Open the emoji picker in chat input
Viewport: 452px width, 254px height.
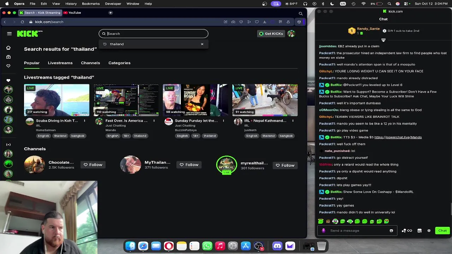pos(391,231)
